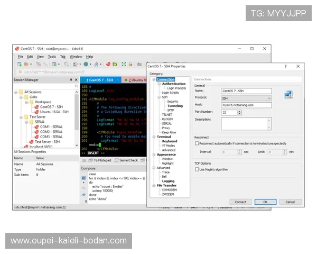Viewport: 317px width, 254px height.
Task: Open the Tools menu
Action: pyautogui.click(x=52, y=57)
